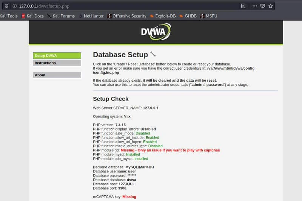Click the shield tracking protection icon
This screenshot has width=302, height=201.
click(6, 6)
